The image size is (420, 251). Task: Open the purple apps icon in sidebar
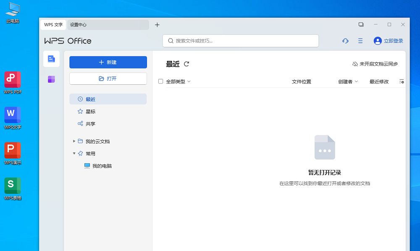point(51,79)
